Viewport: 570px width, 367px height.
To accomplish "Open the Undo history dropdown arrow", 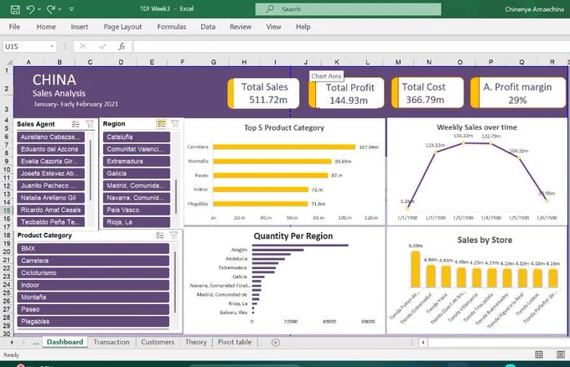I will (40, 9).
